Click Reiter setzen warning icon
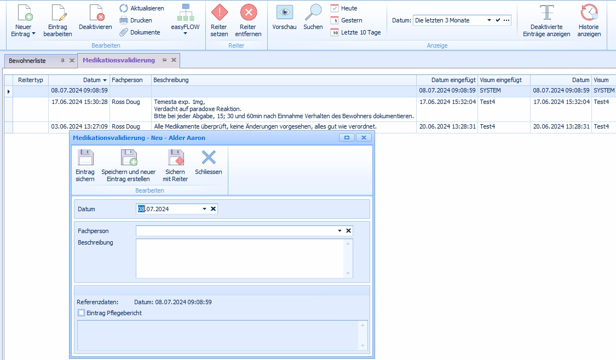 pyautogui.click(x=219, y=13)
